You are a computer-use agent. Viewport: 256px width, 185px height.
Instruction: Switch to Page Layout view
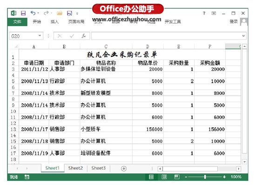click(x=164, y=177)
